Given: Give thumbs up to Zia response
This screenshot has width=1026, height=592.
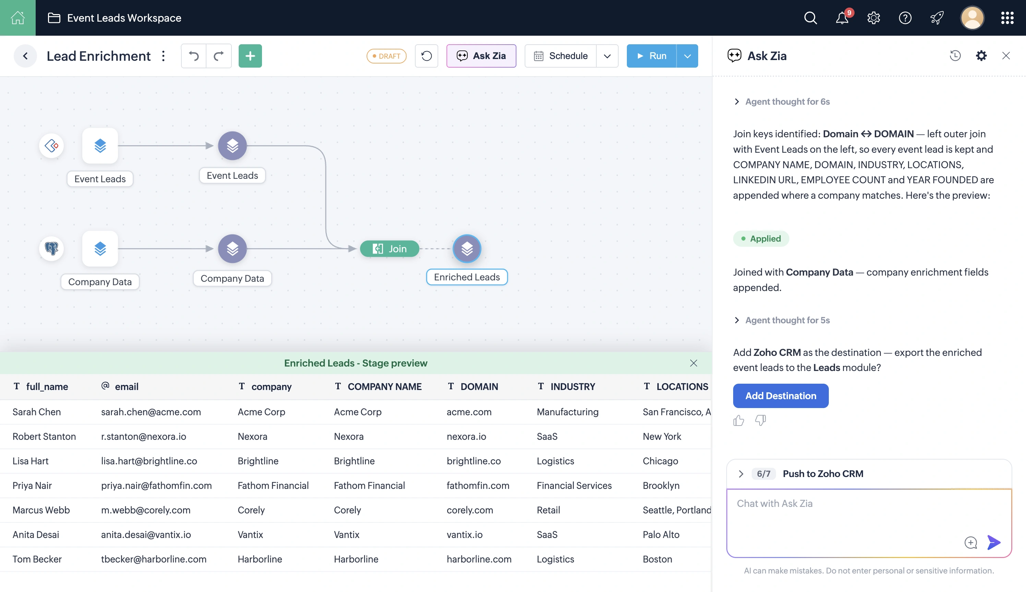Looking at the screenshot, I should tap(739, 420).
